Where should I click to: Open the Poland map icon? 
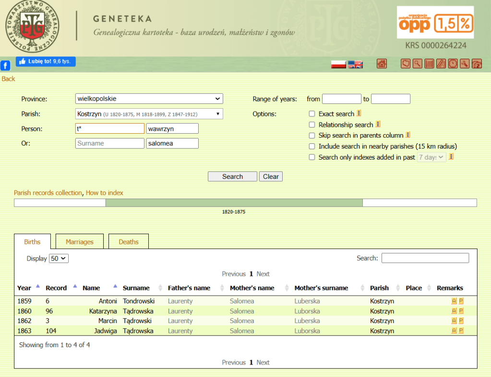coord(406,64)
